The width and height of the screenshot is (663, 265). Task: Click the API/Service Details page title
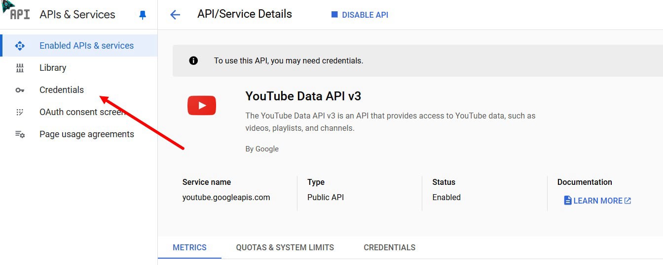pos(245,14)
